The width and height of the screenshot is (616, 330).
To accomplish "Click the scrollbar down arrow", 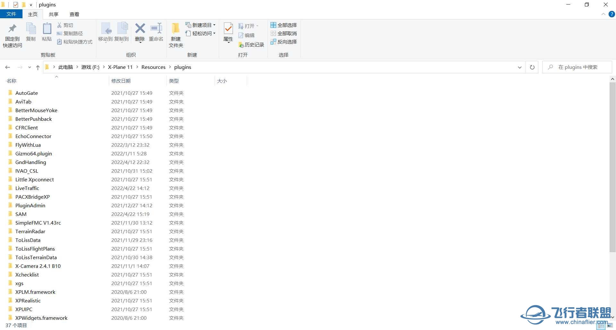I will pyautogui.click(x=612, y=317).
